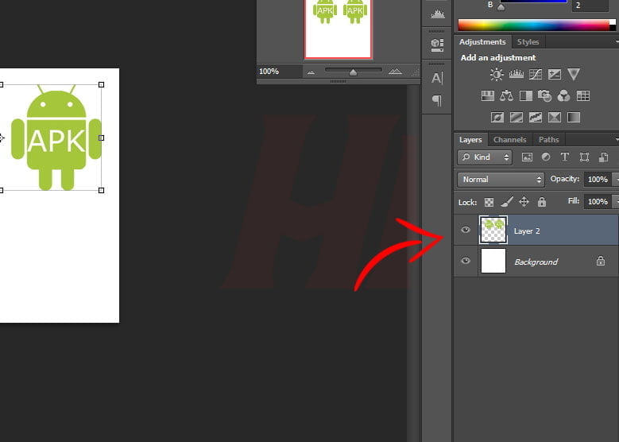Open the Character panel icon
This screenshot has width=619, height=442.
[x=437, y=78]
